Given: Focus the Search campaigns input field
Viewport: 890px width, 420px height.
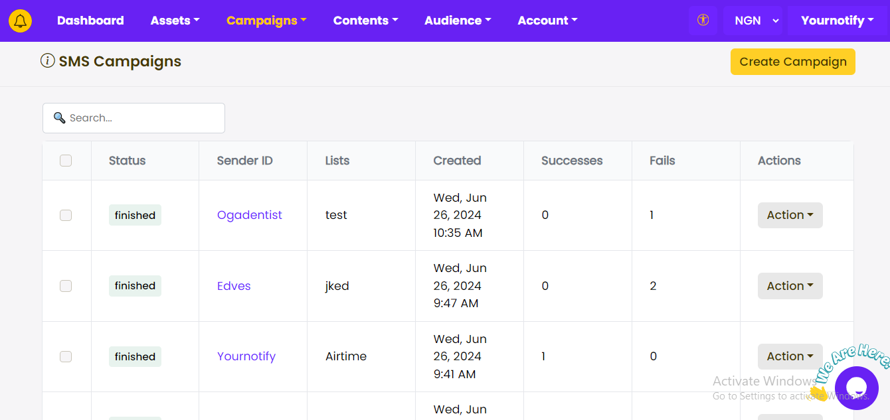Looking at the screenshot, I should click(133, 118).
